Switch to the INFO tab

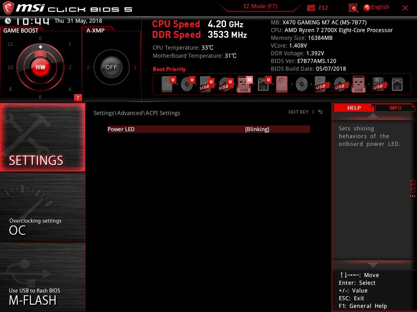[395, 108]
